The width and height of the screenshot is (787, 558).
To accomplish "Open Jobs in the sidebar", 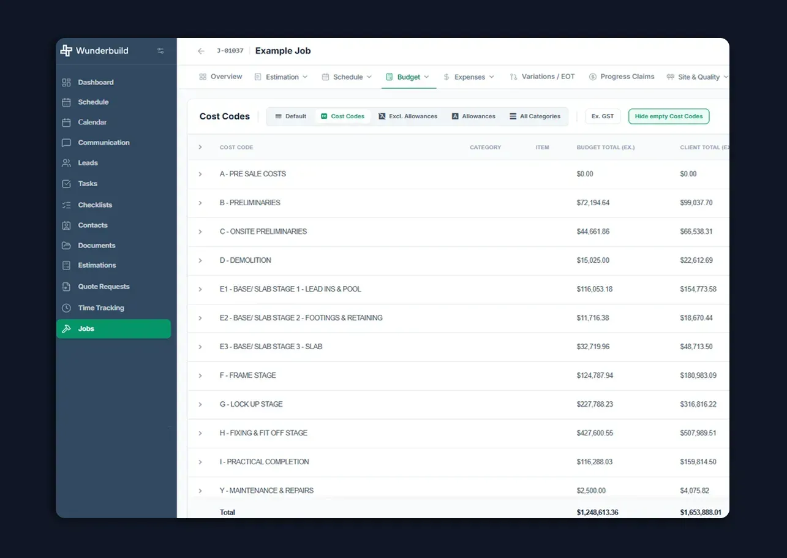I will [113, 329].
